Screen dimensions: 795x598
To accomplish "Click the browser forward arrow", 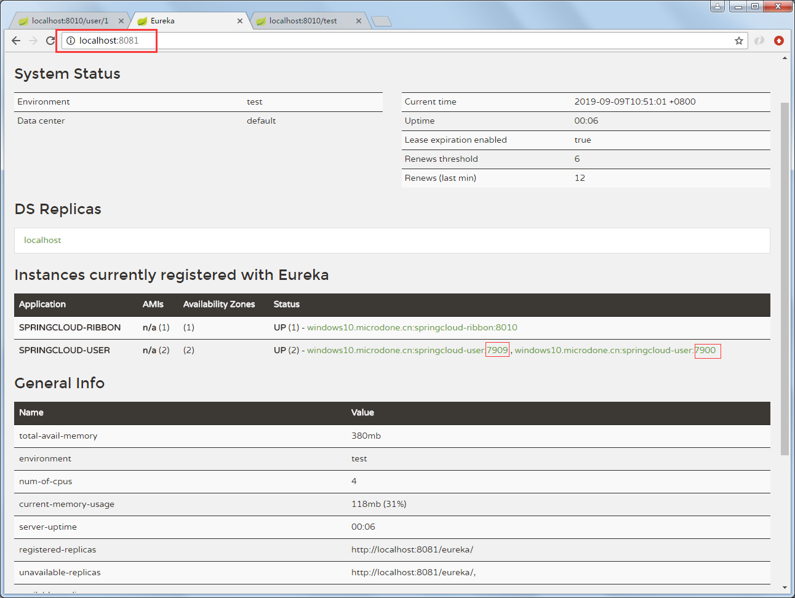I will [x=33, y=41].
